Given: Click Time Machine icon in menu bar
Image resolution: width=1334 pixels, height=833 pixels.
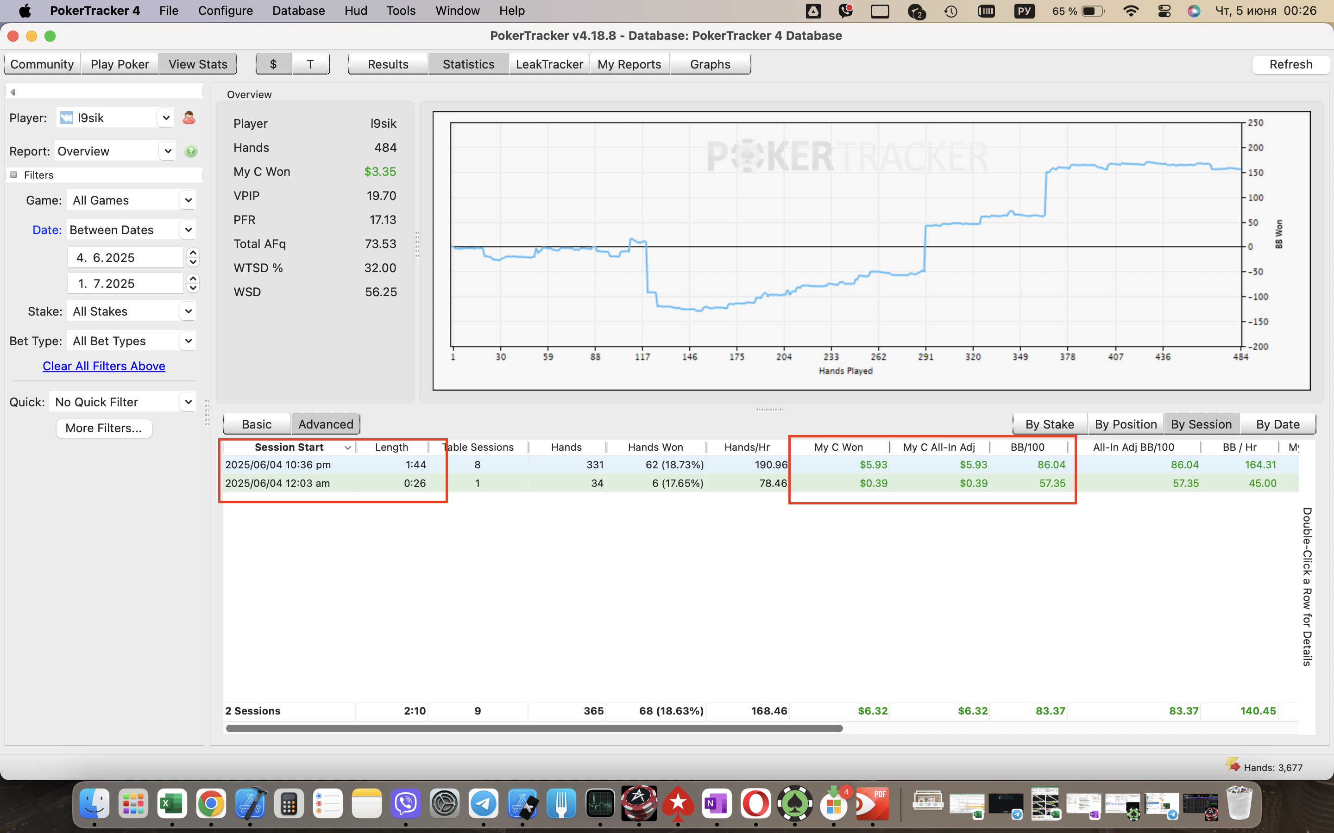Looking at the screenshot, I should [x=951, y=11].
